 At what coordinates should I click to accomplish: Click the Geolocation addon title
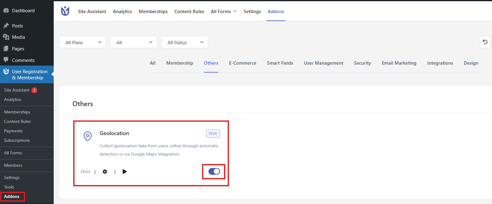(114, 133)
